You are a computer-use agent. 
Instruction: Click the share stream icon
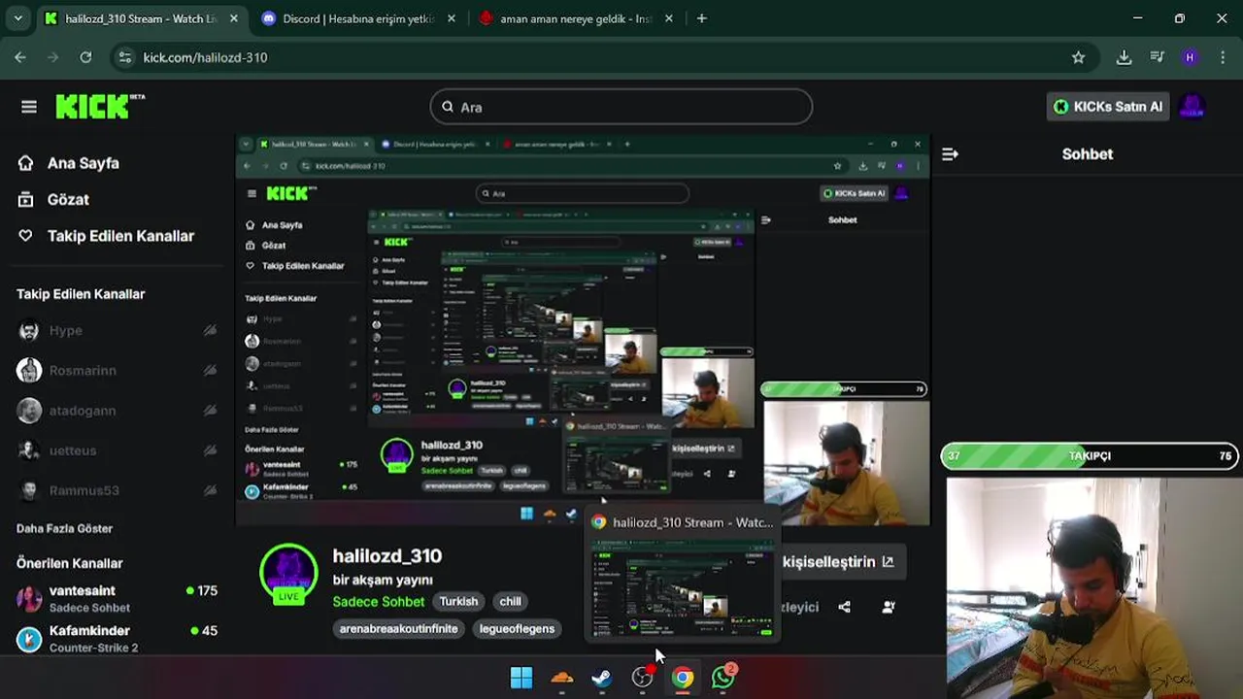tap(844, 607)
